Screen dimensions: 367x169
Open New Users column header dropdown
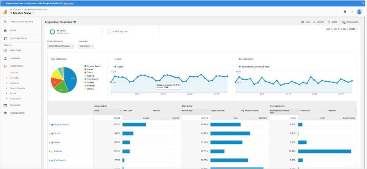click(150, 110)
